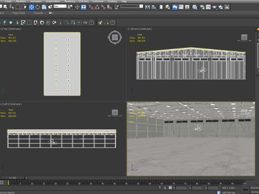Toggle Selection Lock icon in status bar
Image resolution: width=259 pixels, height=194 pixels.
[165, 188]
